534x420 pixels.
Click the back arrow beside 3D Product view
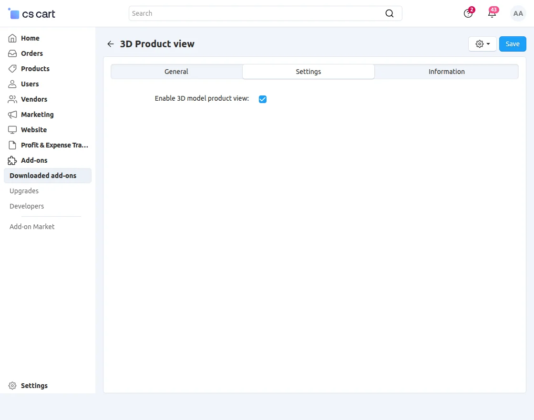pos(111,44)
